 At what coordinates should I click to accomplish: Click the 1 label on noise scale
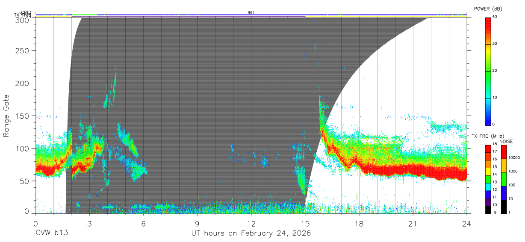pos(509,212)
